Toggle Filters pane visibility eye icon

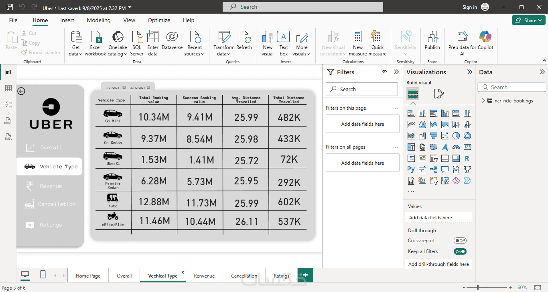[384, 72]
